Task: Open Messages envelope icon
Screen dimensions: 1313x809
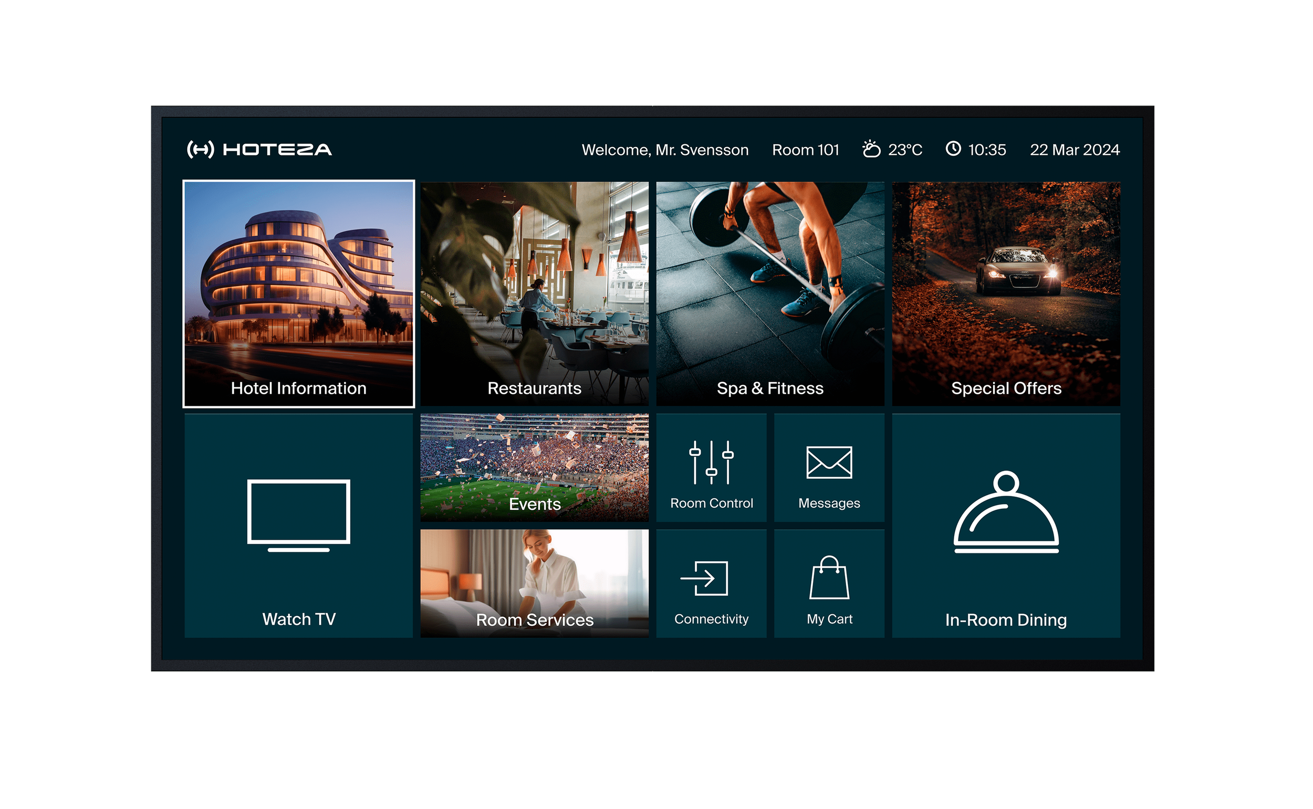Action: pos(829,463)
